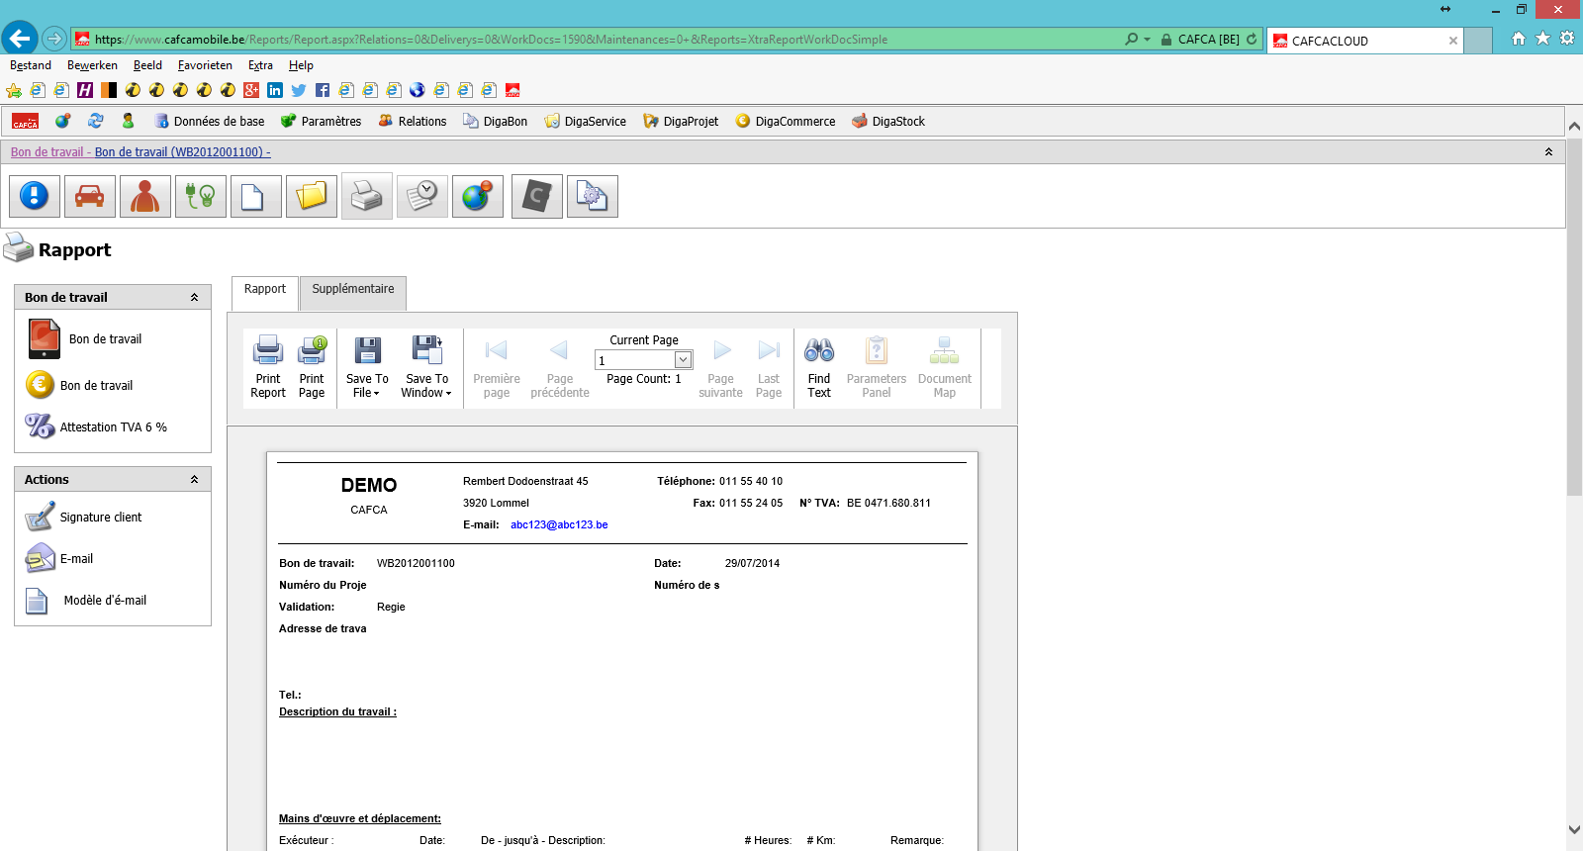Click Print Page button
The image size is (1583, 851).
point(312,367)
